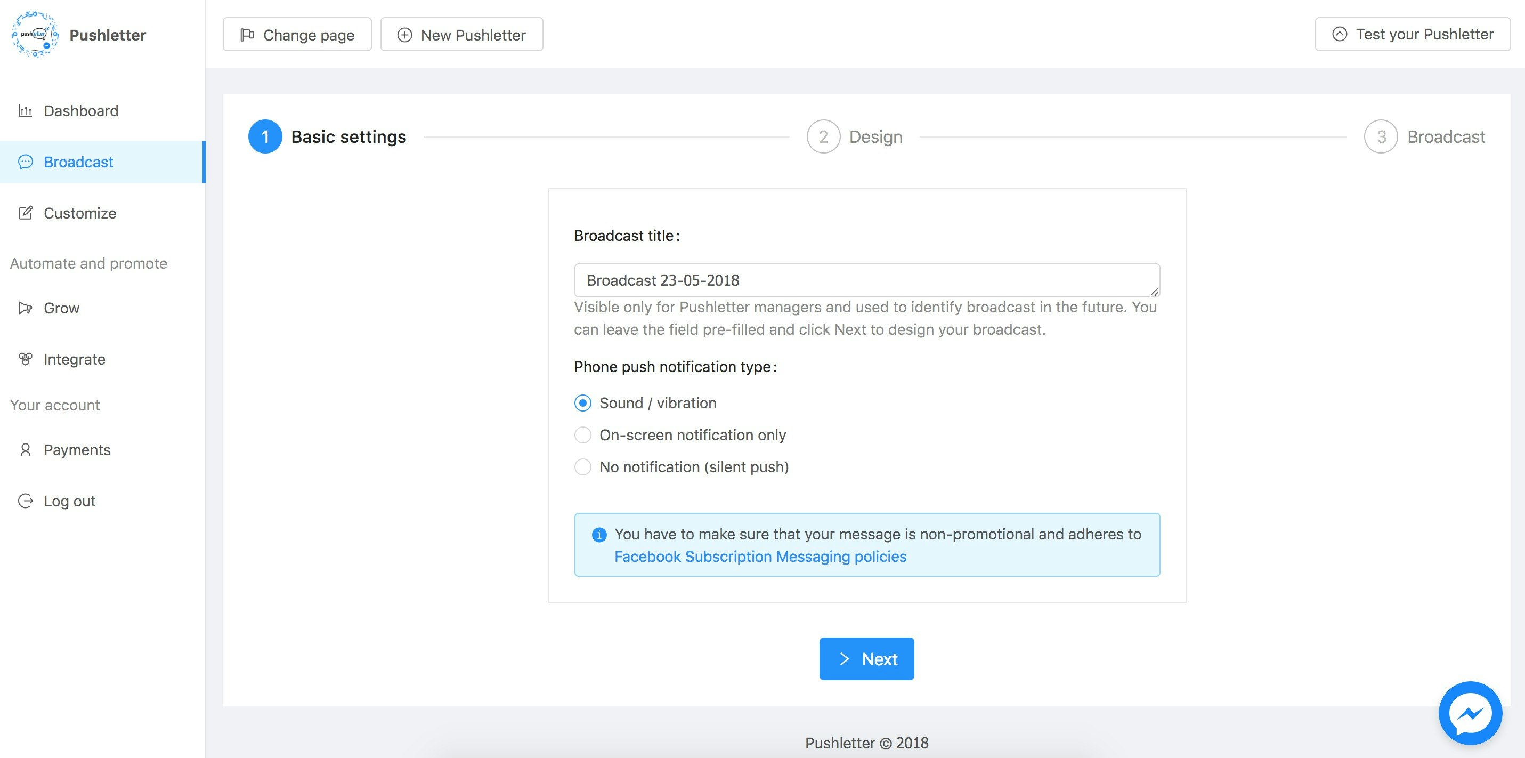Screen dimensions: 1525x758
Task: Open the Change page button
Action: 297,35
